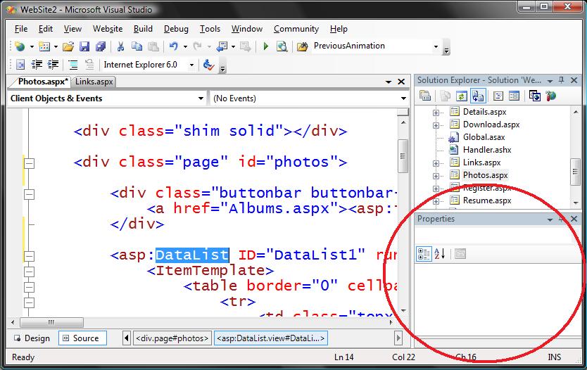Select Handler.ashx in Solution Explorer
Image resolution: width=587 pixels, height=370 pixels.
(487, 150)
